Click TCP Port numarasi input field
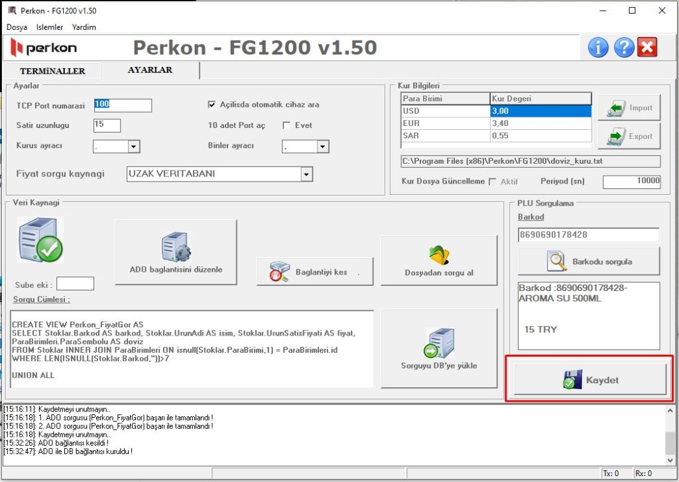This screenshot has width=679, height=482. [x=123, y=105]
